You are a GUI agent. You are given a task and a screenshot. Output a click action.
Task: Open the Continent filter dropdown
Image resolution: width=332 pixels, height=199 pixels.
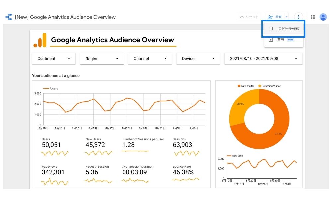tap(53, 59)
